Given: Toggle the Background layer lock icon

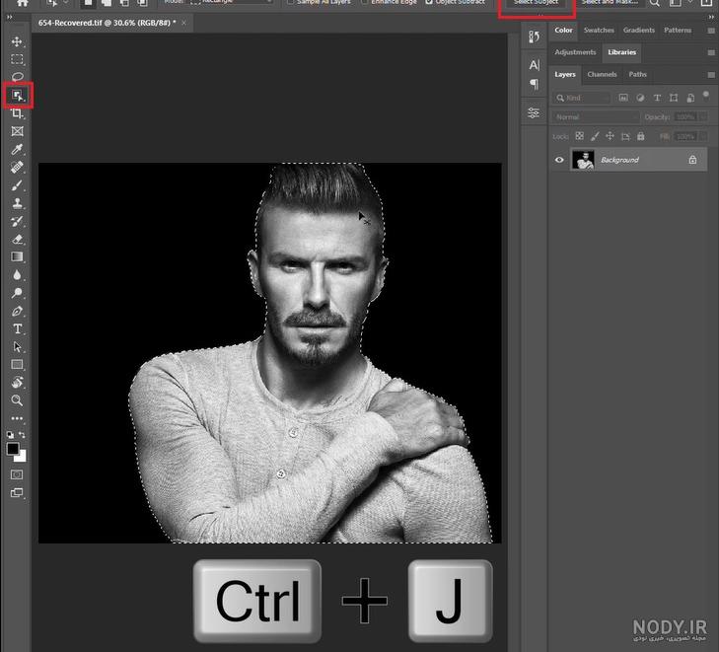Looking at the screenshot, I should [692, 160].
